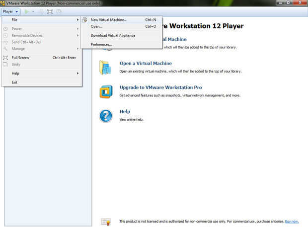Select Download Virtual Appliance
This screenshot has height=231, width=308.
point(122,36)
